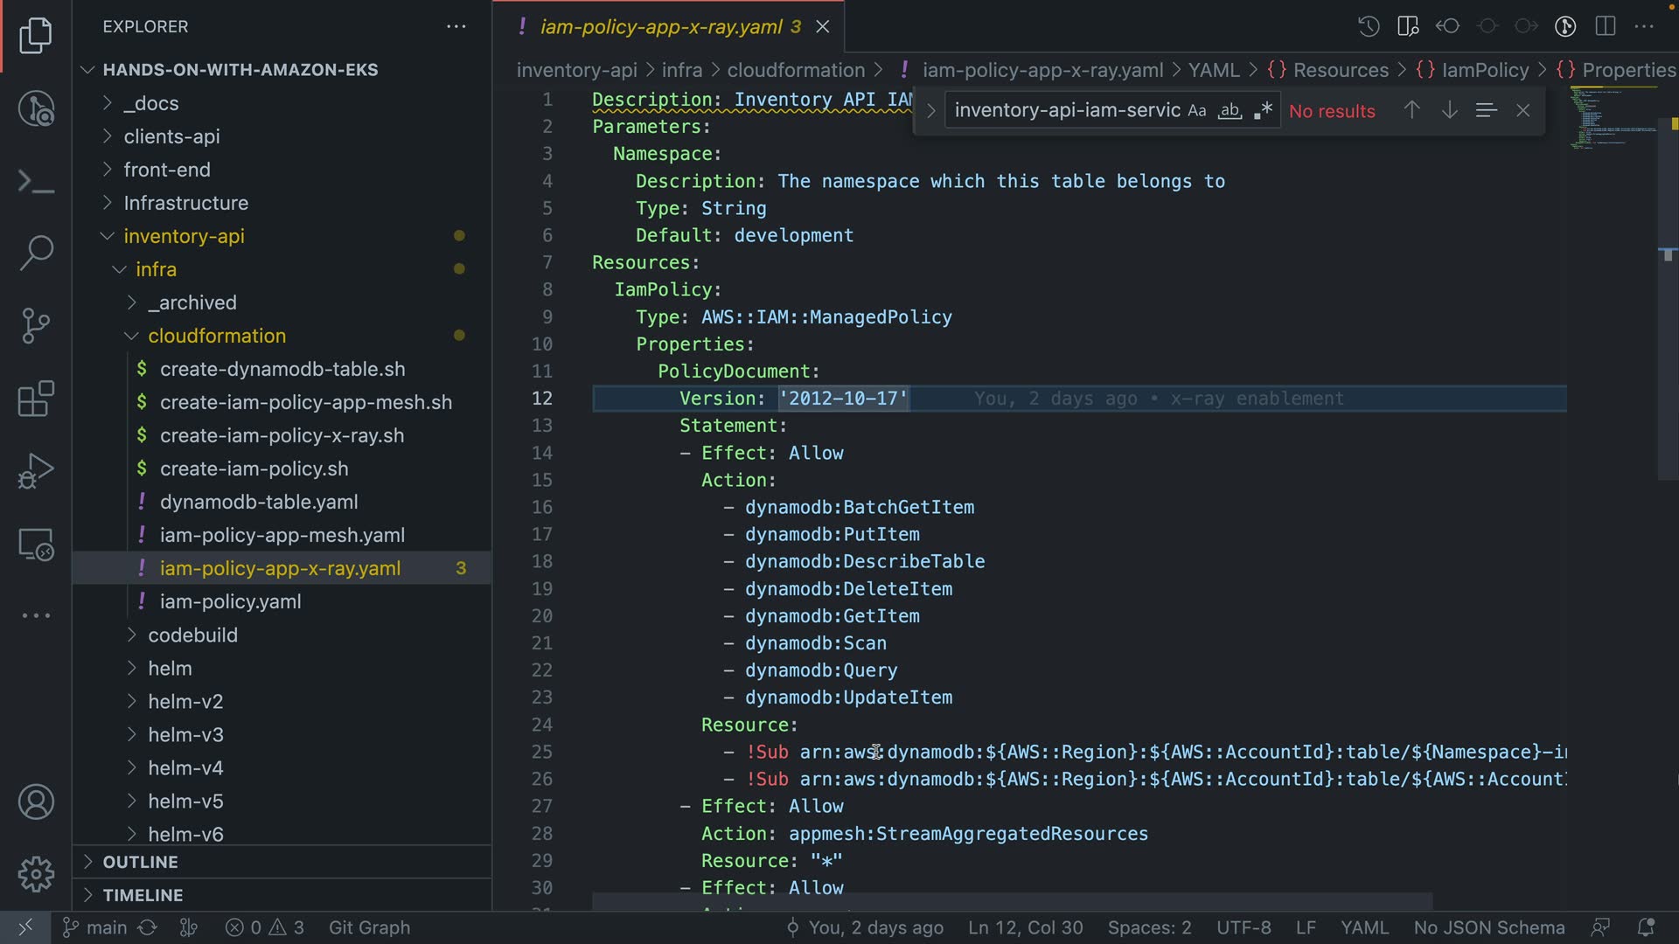
Task: Select the iam-policy-app-x-ray.yaml editor tab
Action: [661, 26]
